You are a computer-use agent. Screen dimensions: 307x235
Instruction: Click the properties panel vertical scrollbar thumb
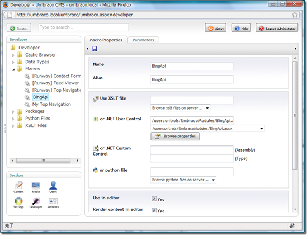tap(295, 115)
